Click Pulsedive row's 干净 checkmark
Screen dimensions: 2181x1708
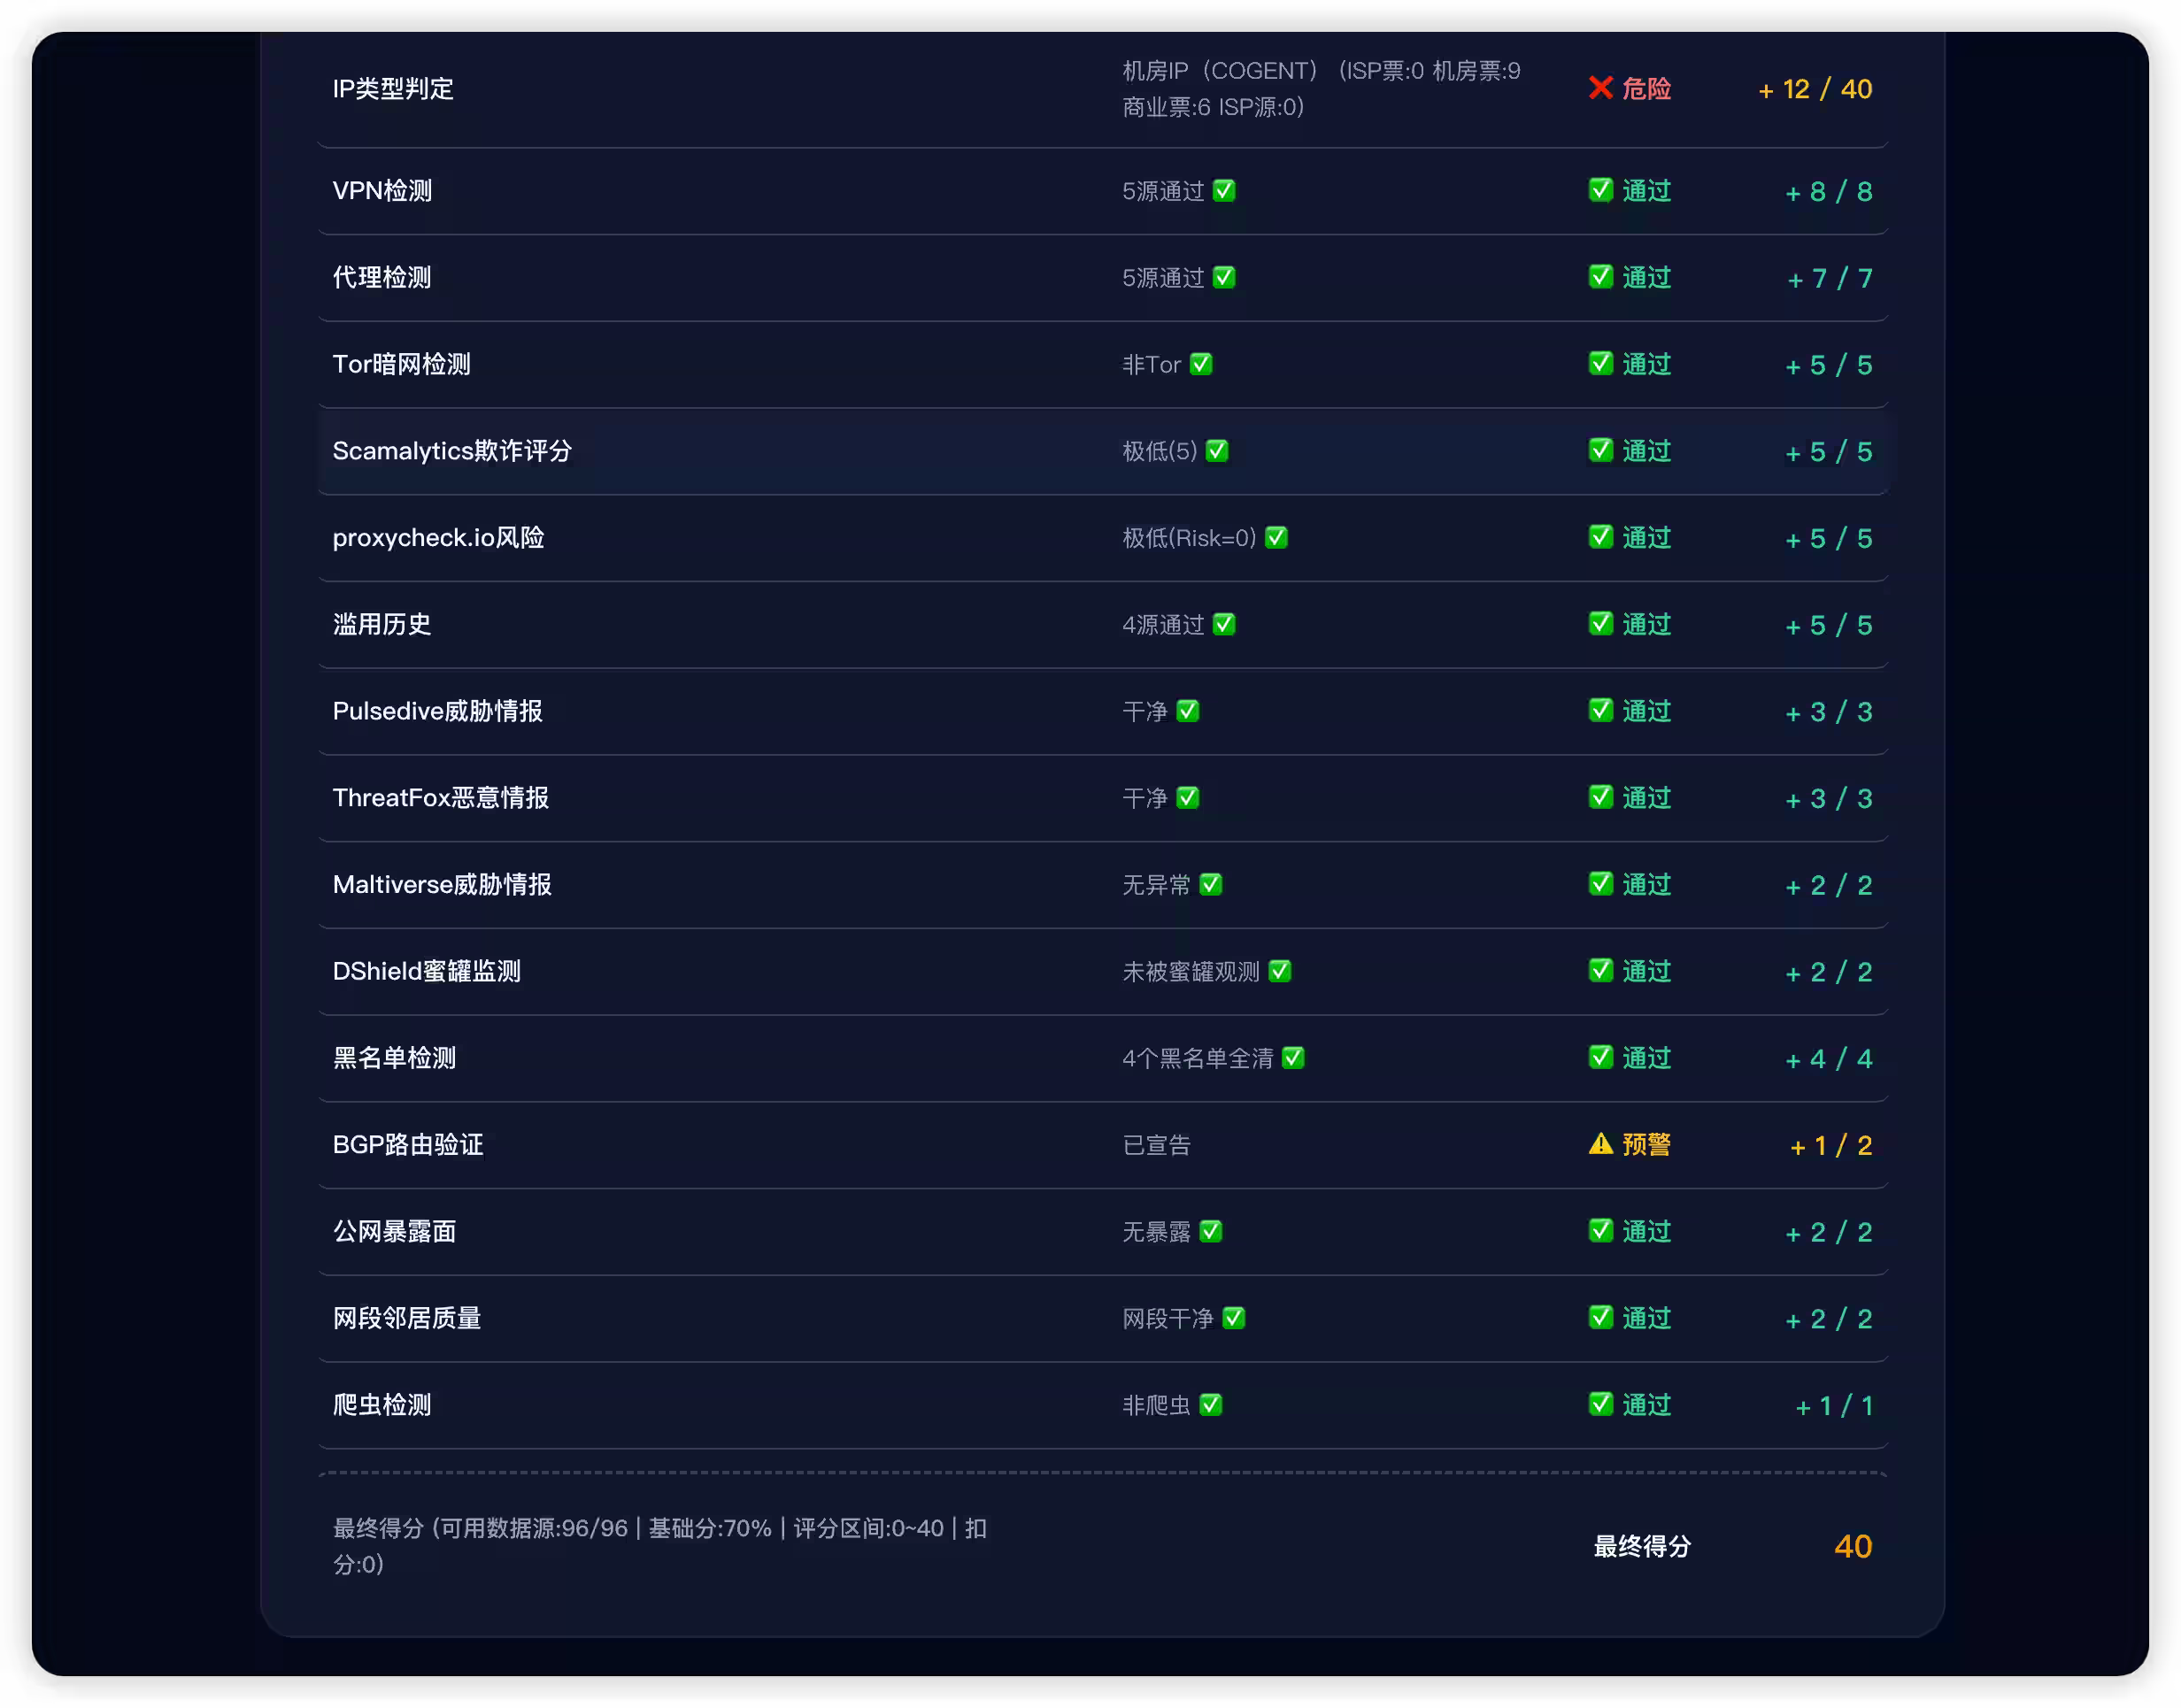click(1187, 710)
